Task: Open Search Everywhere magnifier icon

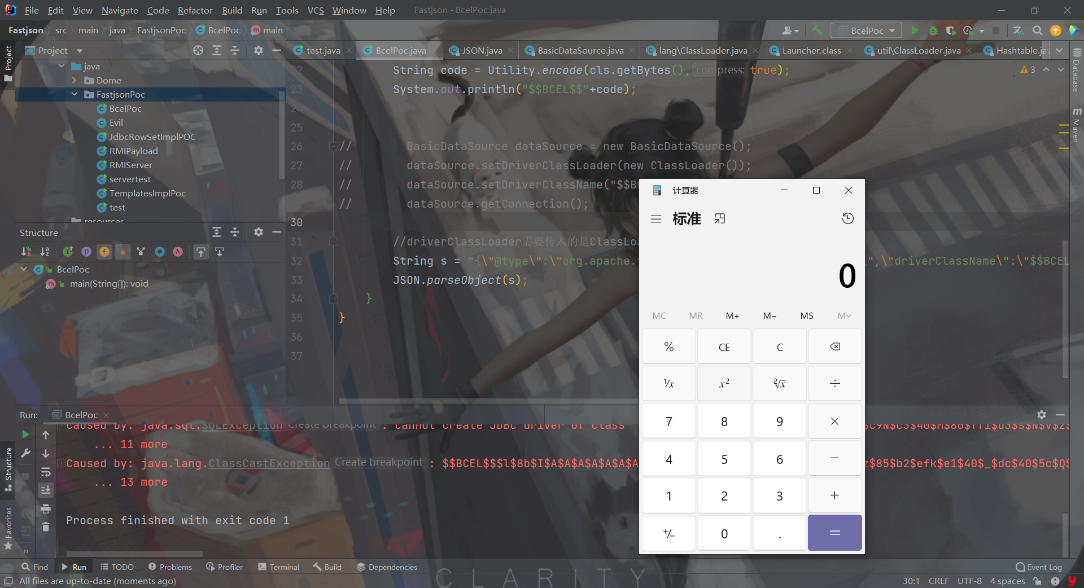Action: click(1037, 30)
